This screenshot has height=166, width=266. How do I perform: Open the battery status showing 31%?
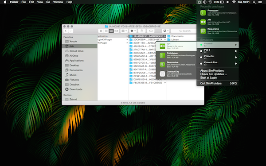(219, 2)
